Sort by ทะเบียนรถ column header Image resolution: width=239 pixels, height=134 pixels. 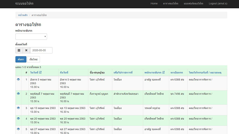coord(177,72)
